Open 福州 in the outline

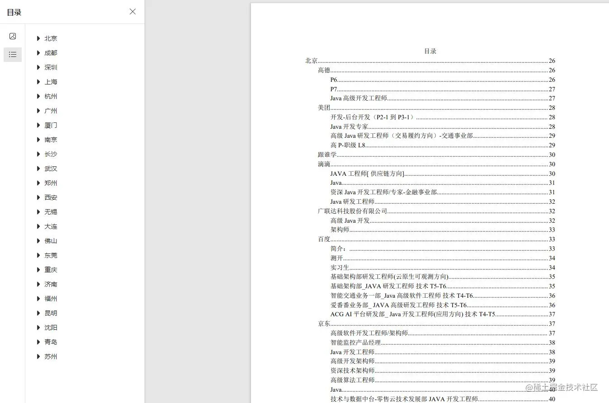click(51, 299)
